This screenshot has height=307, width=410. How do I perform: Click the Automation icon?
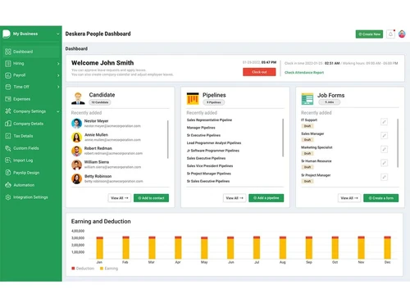coord(8,185)
